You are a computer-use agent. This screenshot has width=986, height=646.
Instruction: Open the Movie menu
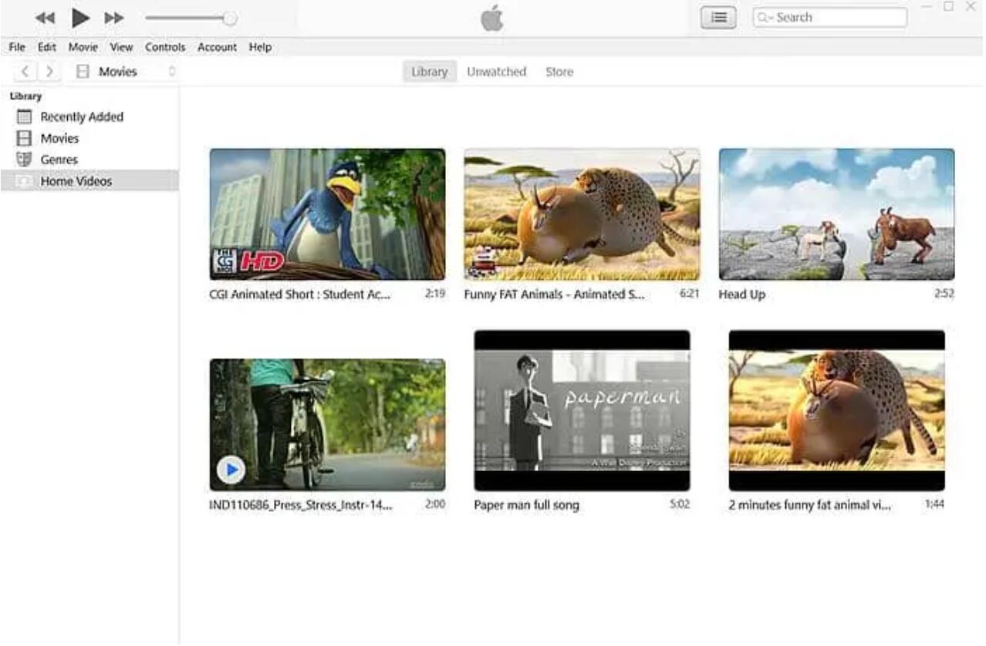83,47
